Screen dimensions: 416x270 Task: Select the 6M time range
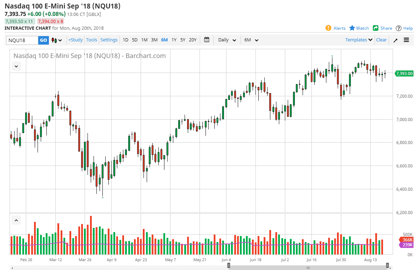[164, 40]
